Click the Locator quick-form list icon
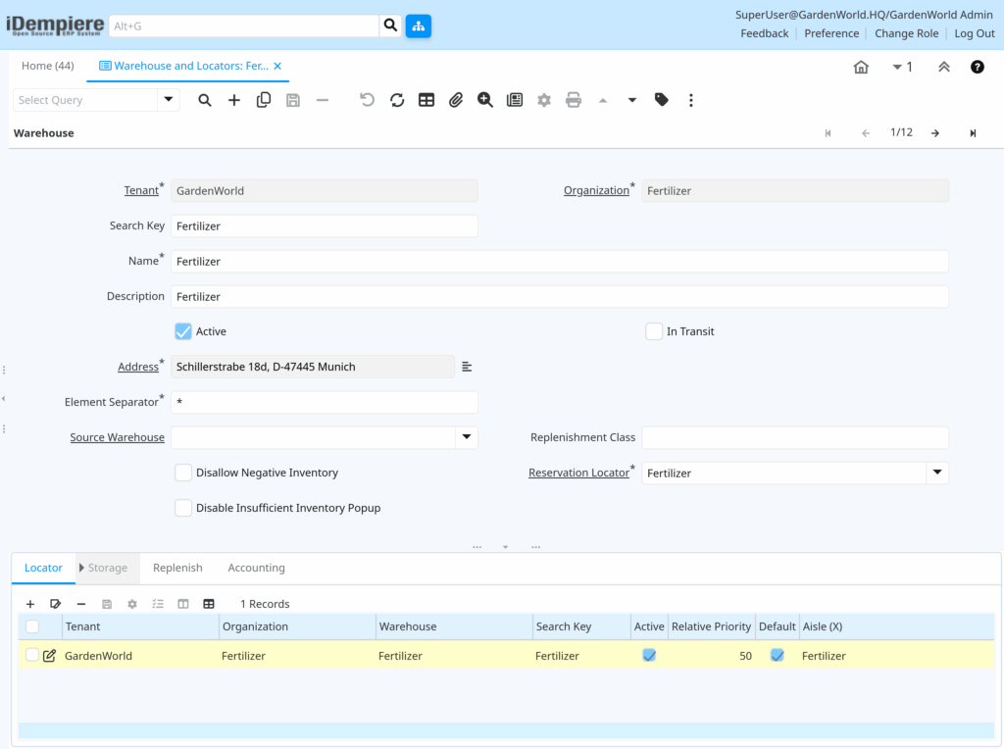 (158, 604)
